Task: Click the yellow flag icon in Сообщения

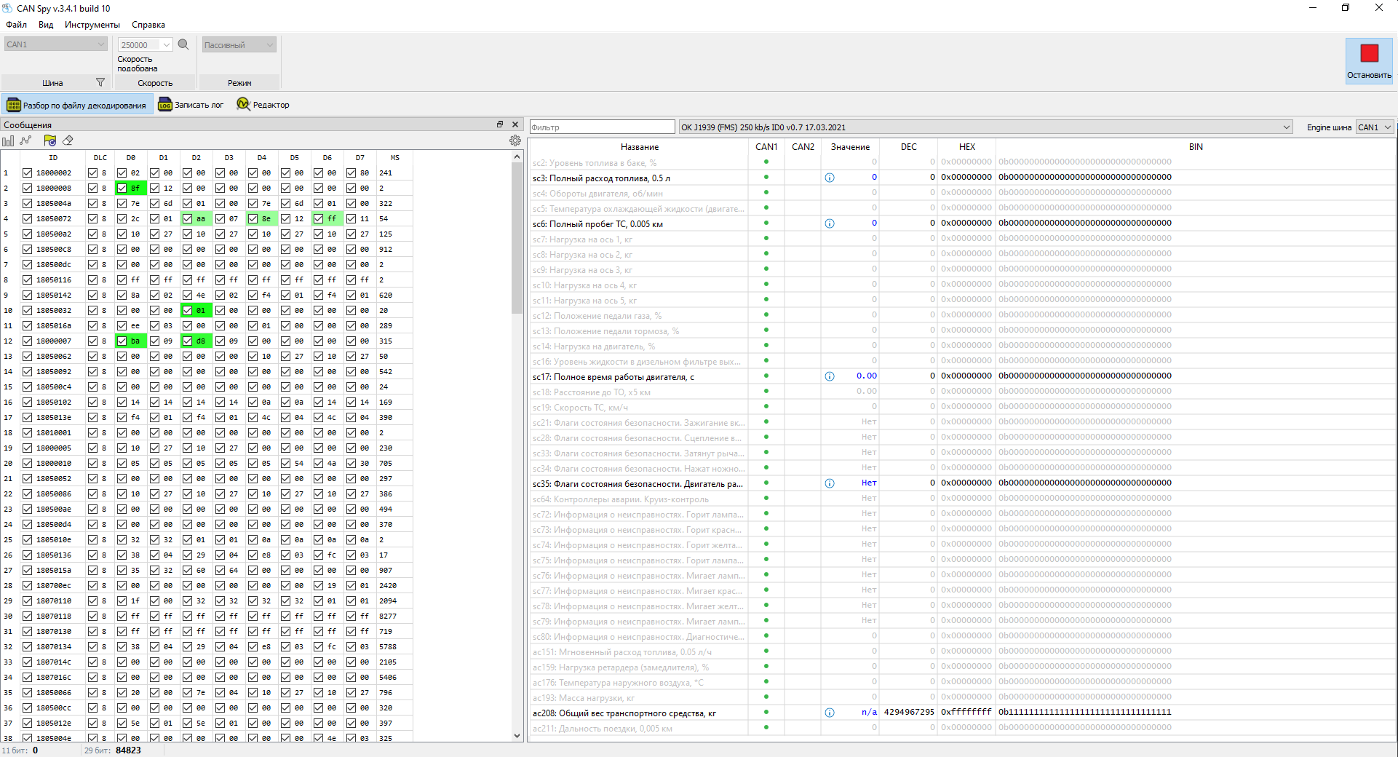Action: click(49, 140)
